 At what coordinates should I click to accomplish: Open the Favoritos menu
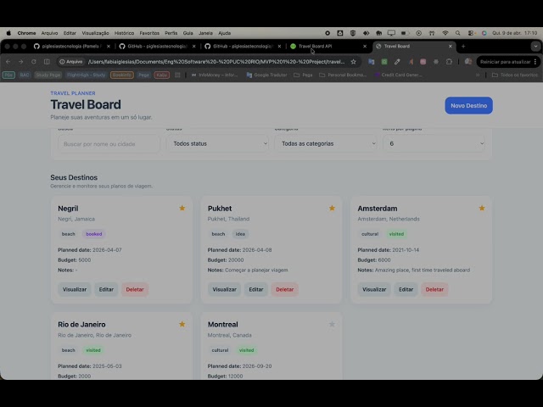click(149, 33)
